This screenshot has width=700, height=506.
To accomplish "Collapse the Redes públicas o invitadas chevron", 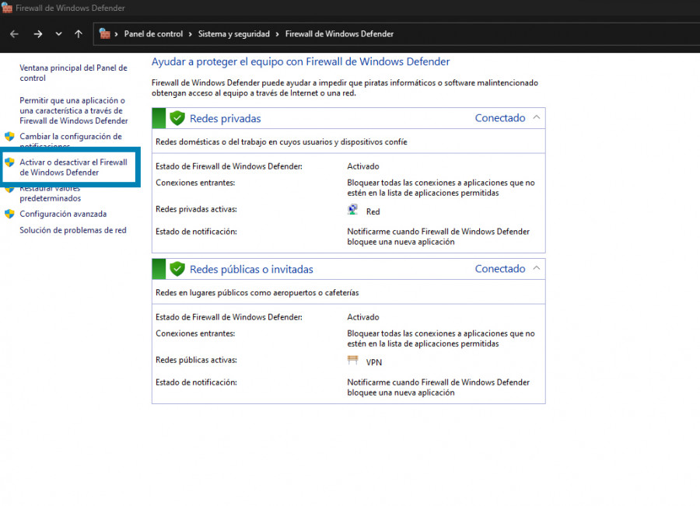I will [x=536, y=269].
